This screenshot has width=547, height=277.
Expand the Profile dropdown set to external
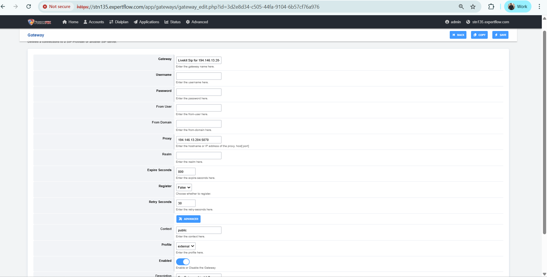point(186,246)
